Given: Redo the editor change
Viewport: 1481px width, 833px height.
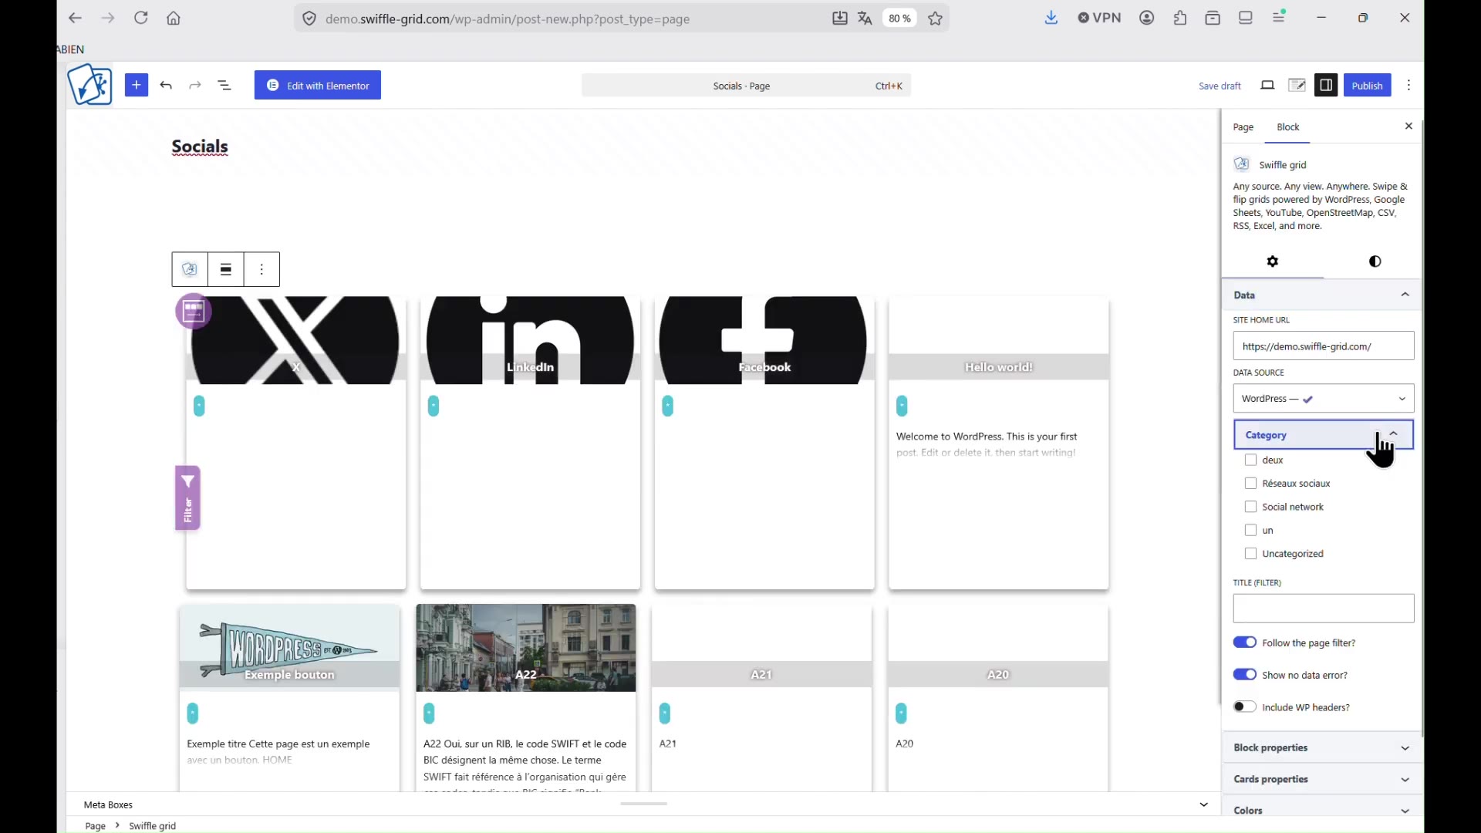Looking at the screenshot, I should click(x=195, y=86).
